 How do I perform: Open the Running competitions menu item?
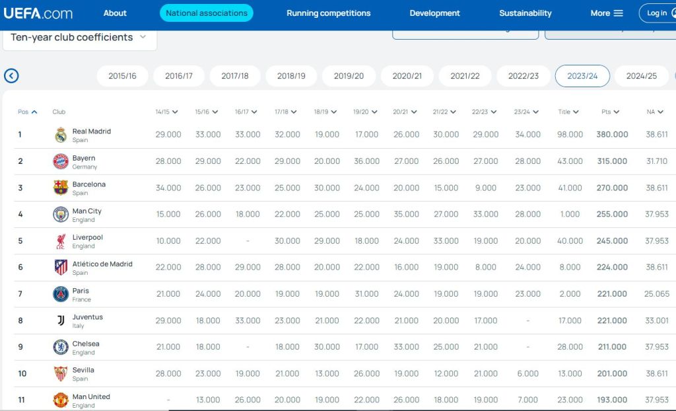click(x=328, y=13)
